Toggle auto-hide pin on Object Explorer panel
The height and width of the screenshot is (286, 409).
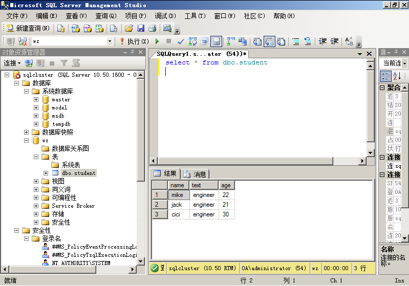(x=133, y=52)
